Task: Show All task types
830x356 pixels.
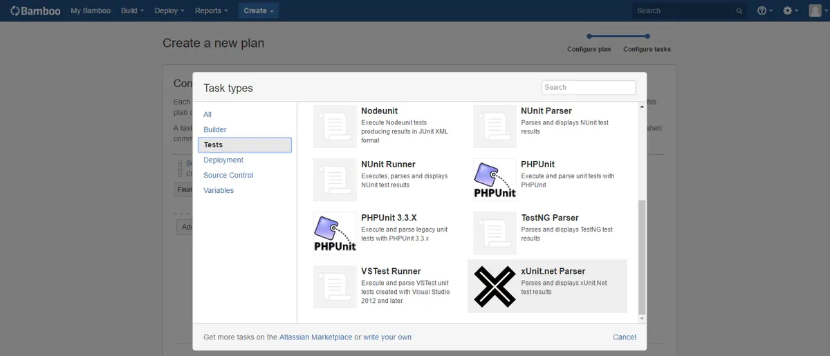Action: [x=207, y=114]
